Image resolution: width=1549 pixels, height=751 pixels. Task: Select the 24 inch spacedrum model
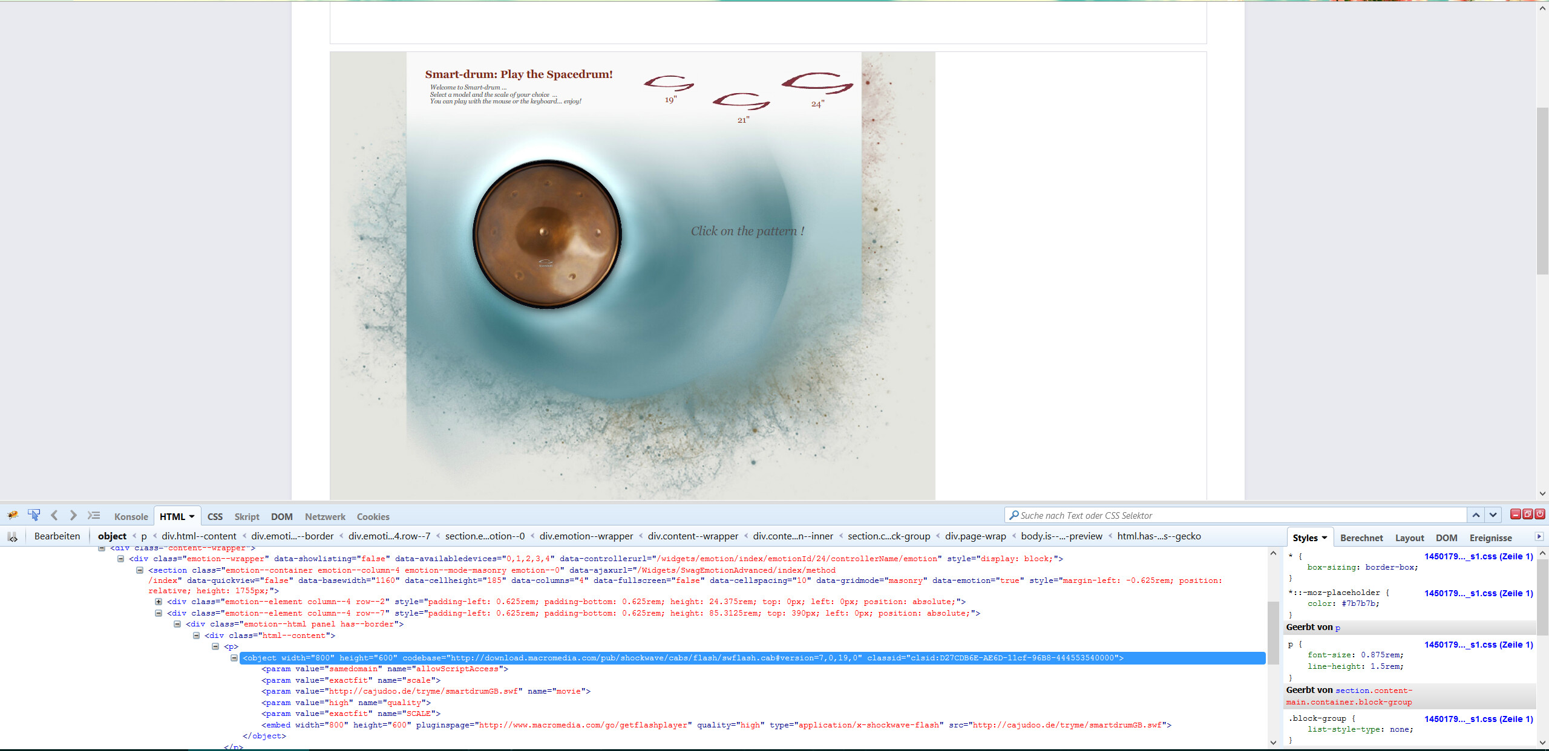coord(817,89)
